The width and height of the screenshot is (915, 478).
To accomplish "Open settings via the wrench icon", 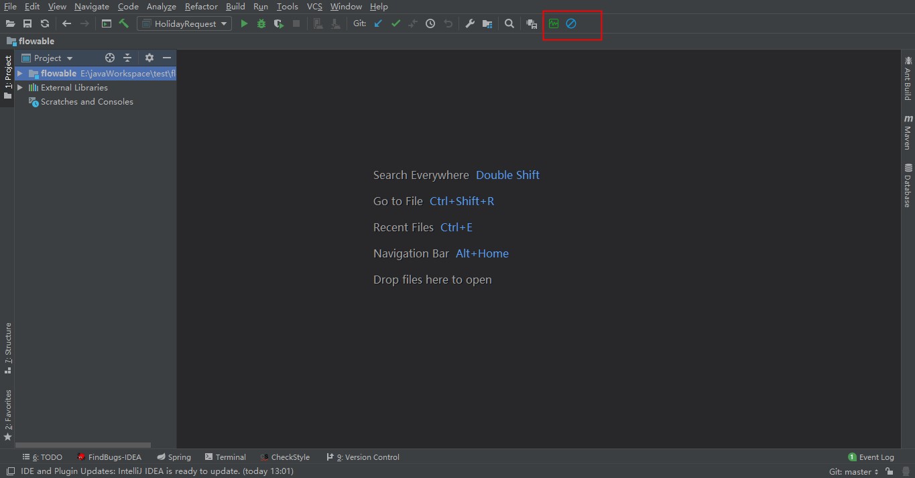I will click(470, 23).
